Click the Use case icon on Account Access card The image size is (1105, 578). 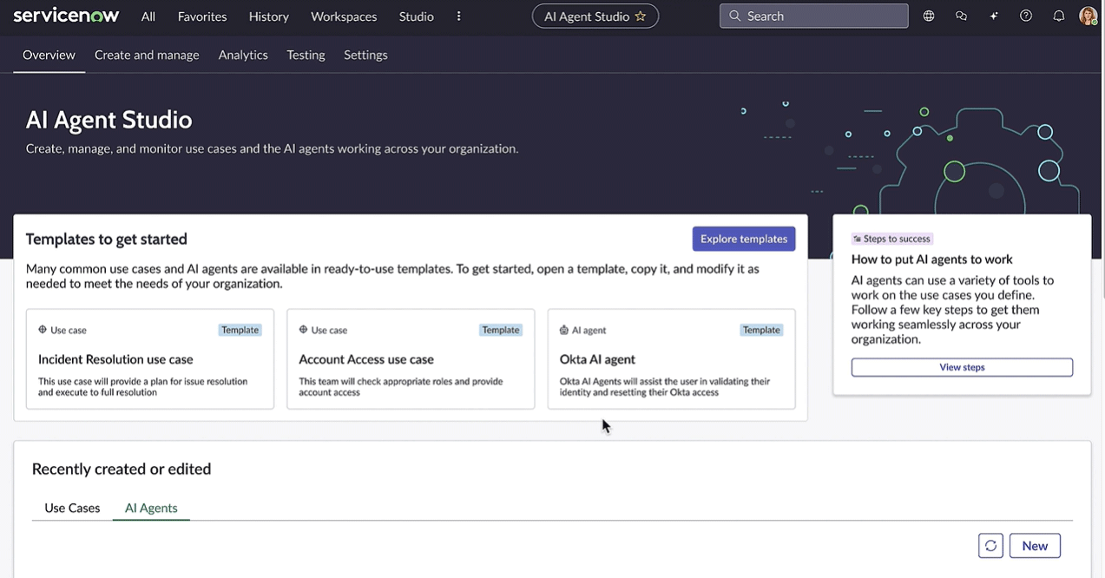pyautogui.click(x=303, y=330)
